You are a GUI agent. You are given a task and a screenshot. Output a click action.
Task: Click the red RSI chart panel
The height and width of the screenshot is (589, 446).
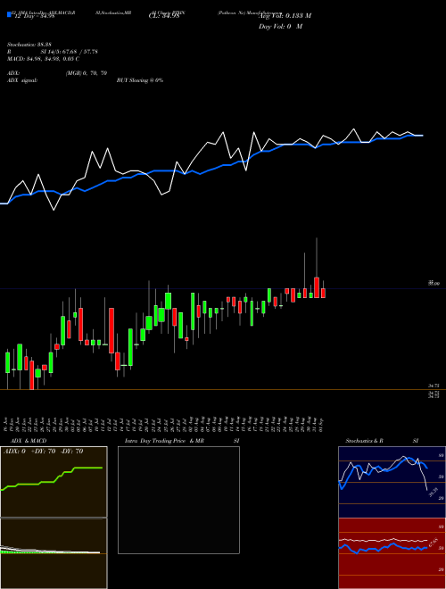392,553
